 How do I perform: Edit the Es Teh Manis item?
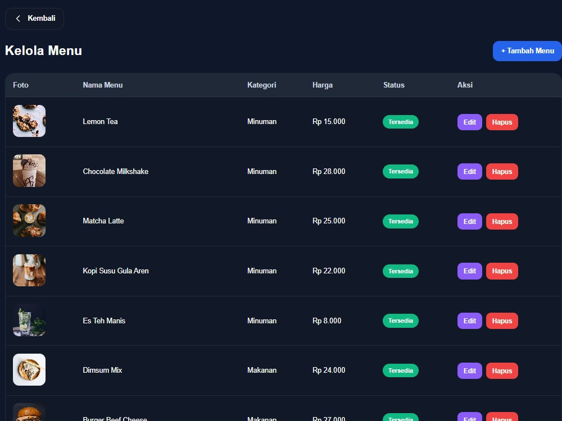coord(469,321)
